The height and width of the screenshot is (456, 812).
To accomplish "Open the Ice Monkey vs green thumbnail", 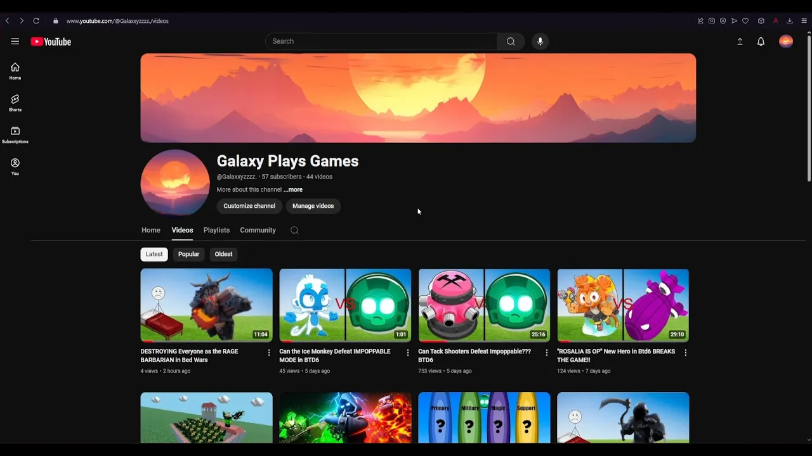I will click(x=345, y=305).
